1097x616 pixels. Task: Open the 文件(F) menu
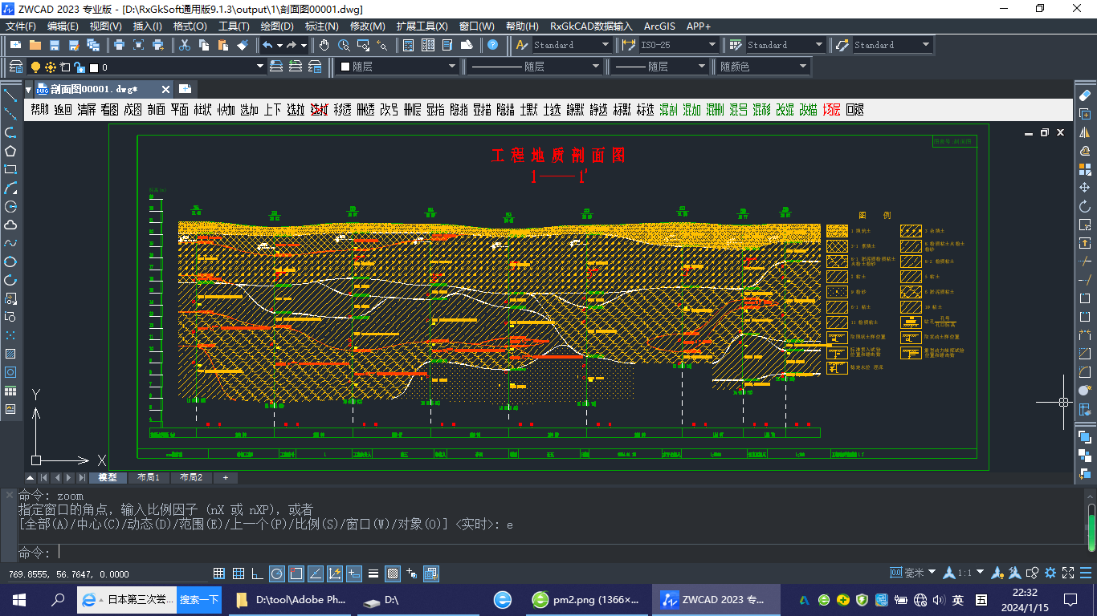(21, 26)
